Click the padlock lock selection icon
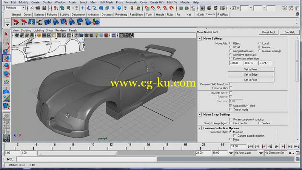Screen dimensions: 302x170 click(x=132, y=8)
